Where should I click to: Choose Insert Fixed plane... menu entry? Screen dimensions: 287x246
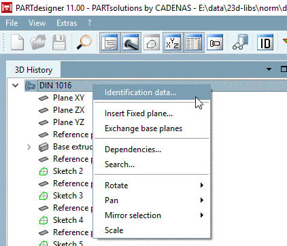(x=152, y=113)
